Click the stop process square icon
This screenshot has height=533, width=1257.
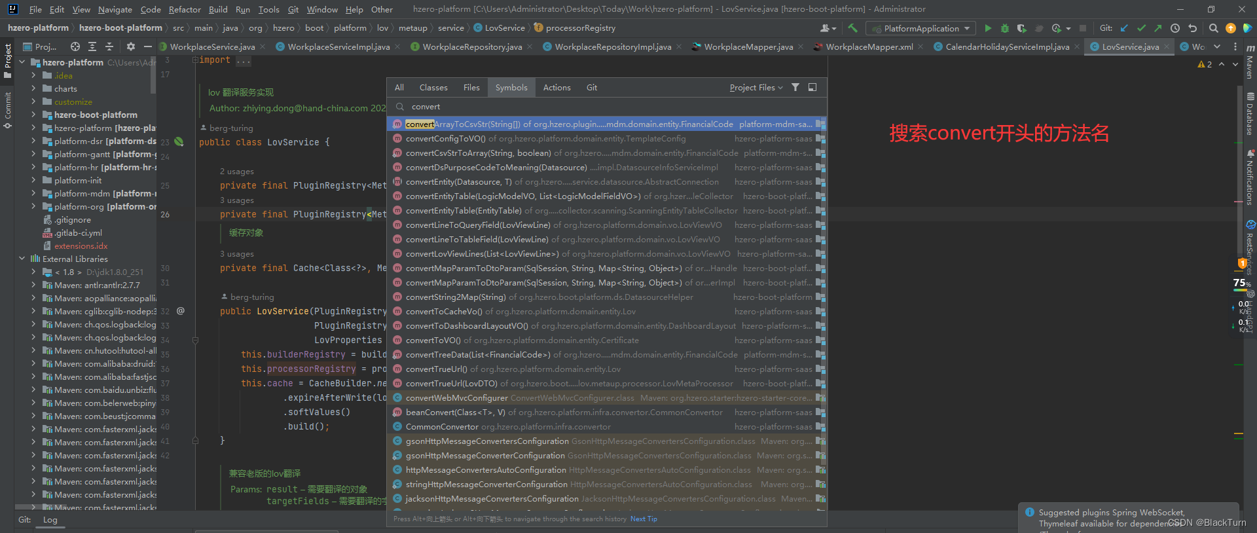click(x=1083, y=28)
